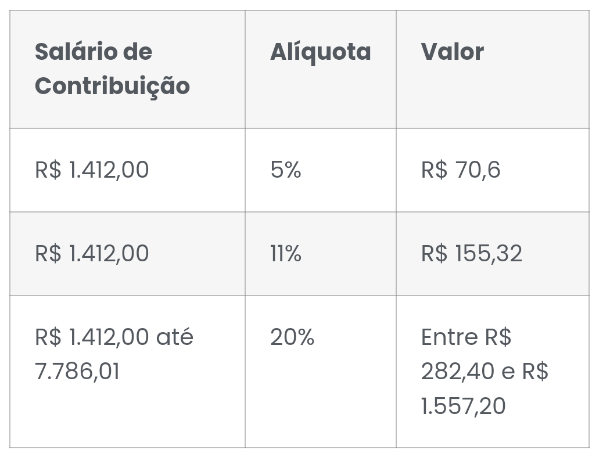Click the amount 1.557,20 in the last row
Screen dimensions: 610x468
(x=464, y=406)
